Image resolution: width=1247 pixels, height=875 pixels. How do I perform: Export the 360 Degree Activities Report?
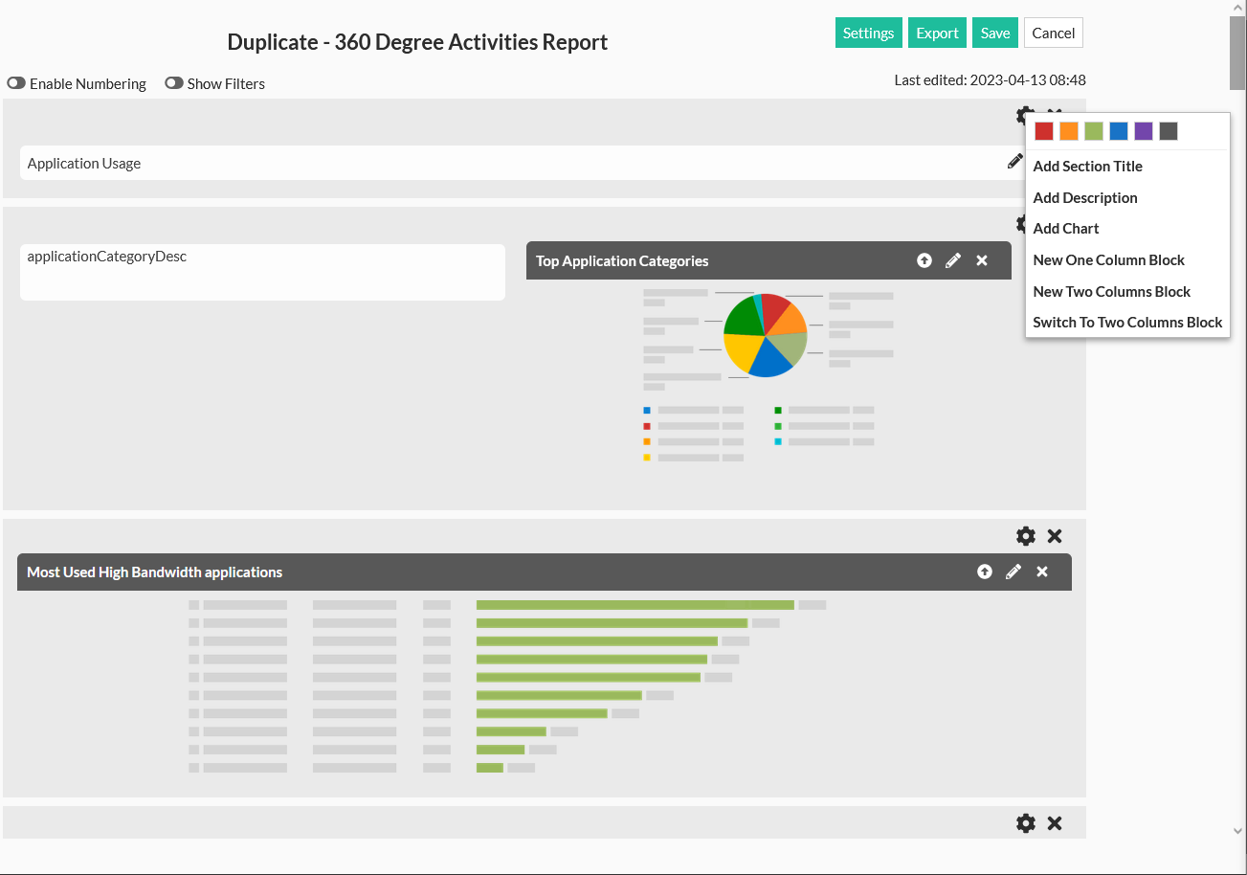(937, 32)
